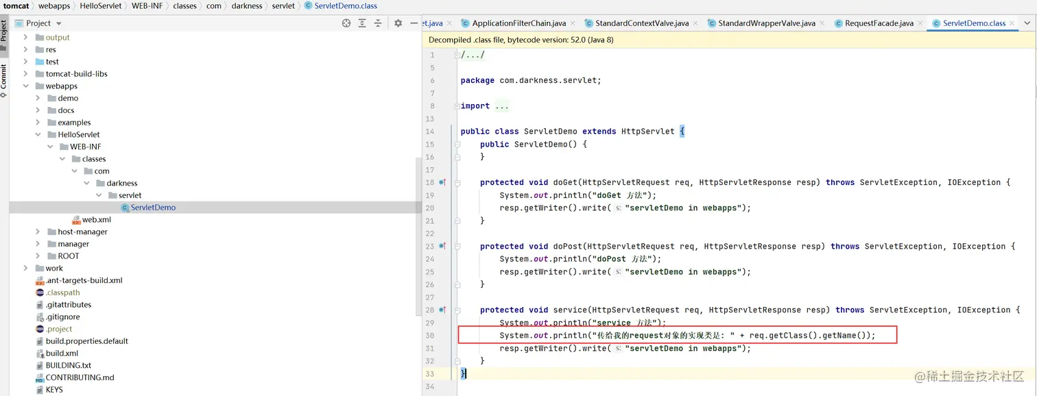
Task: Close the StandardContextValve.java tab
Action: [695, 23]
